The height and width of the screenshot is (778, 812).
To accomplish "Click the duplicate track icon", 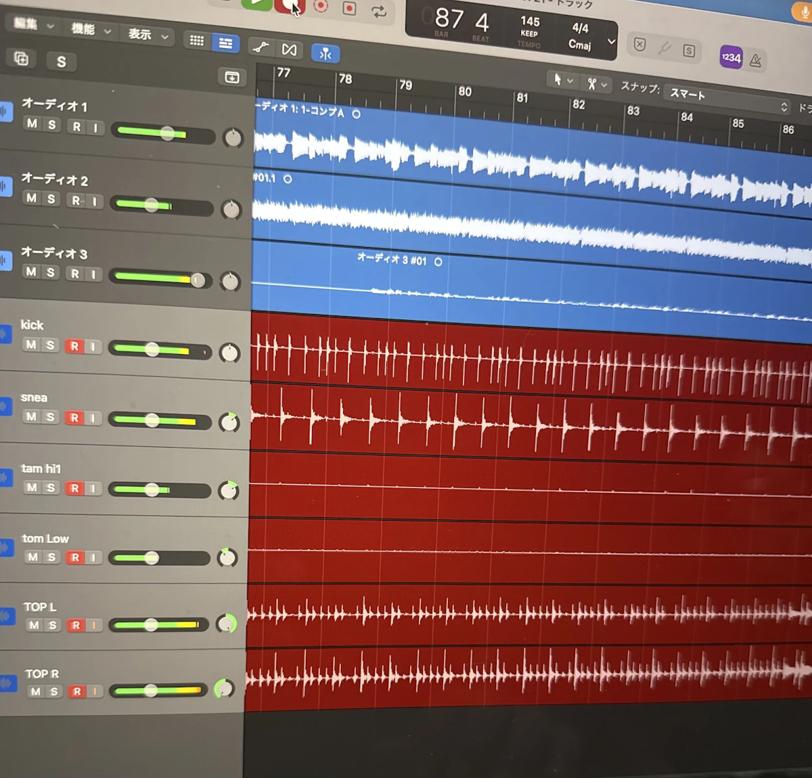I will [x=22, y=58].
